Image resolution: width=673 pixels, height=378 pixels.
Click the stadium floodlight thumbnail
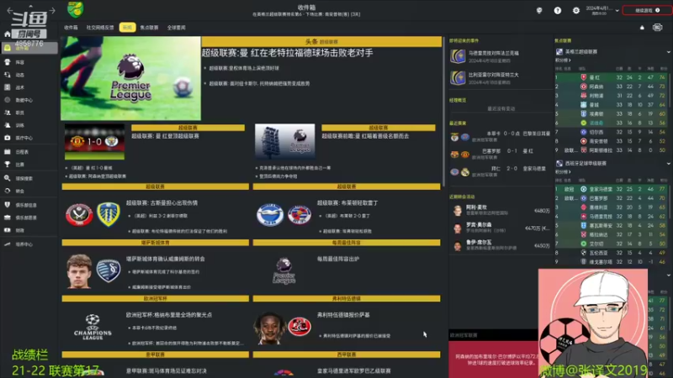coord(284,141)
